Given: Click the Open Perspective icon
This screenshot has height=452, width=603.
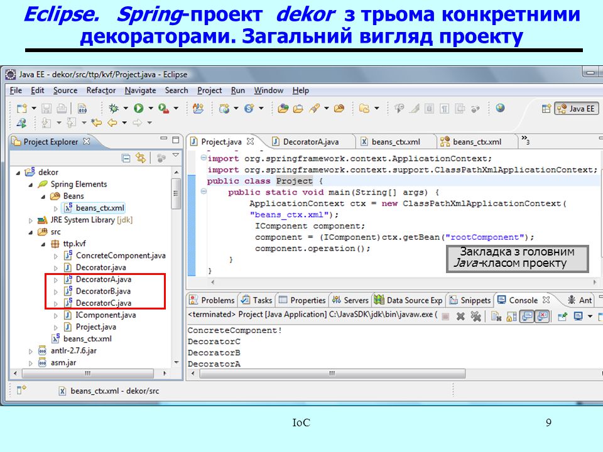Looking at the screenshot, I should click(546, 109).
